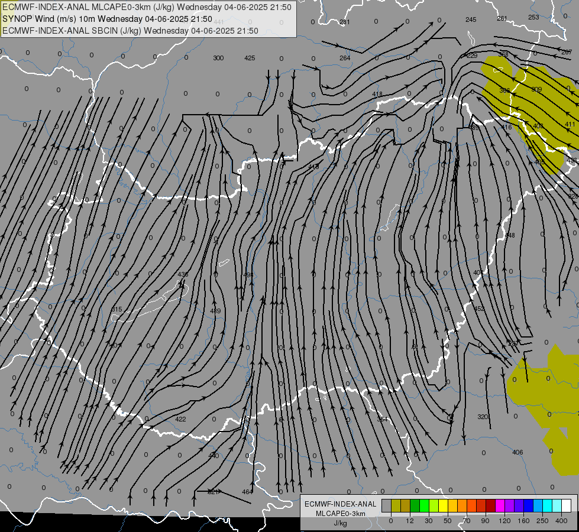Click legend scale value 50
Screen dimensions: 579x532
(x=447, y=521)
